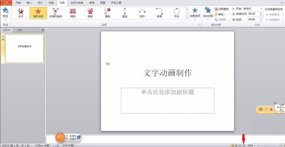The image size is (285, 147).
Task: Apply the Swivel (旋转) animation effect
Action: tap(90, 13)
